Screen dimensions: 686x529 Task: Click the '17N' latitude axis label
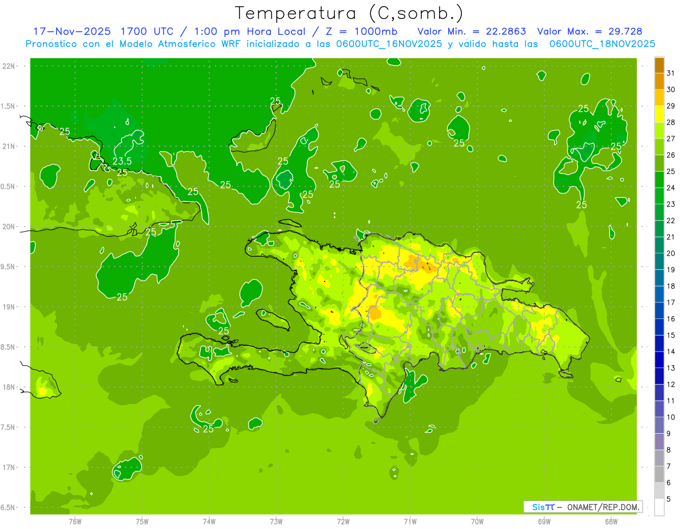[x=9, y=467]
